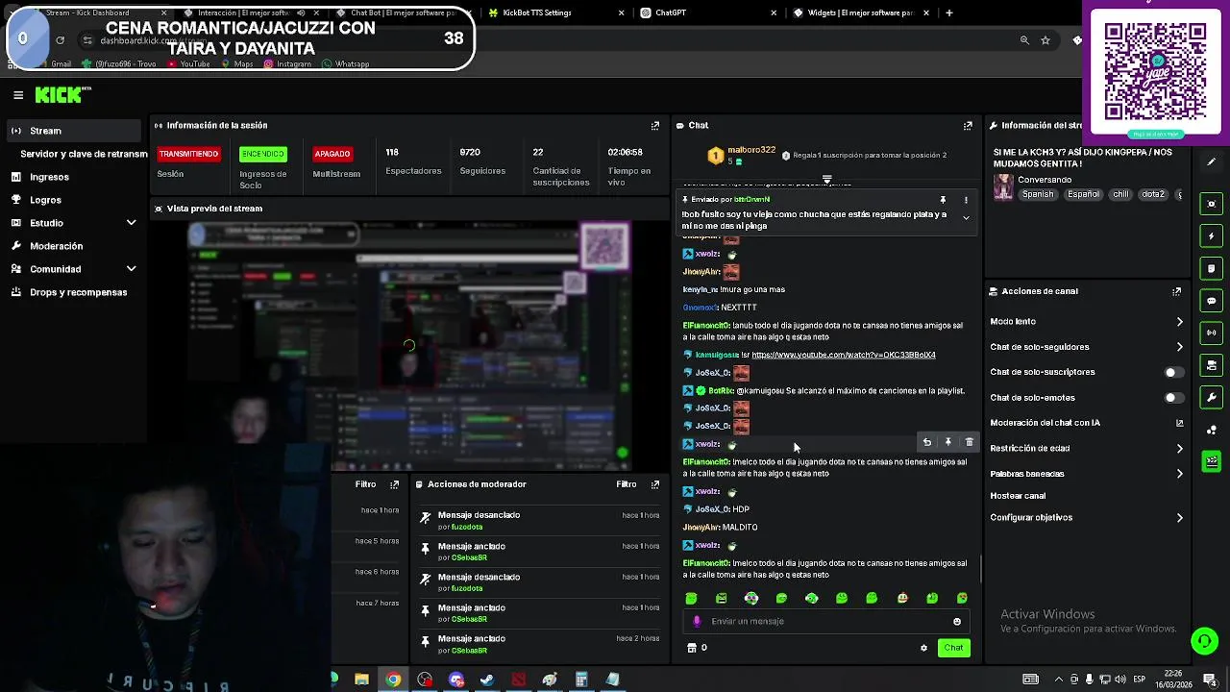Open Windows notification center icon
Screen dimensions: 1230x692
click(x=1210, y=680)
